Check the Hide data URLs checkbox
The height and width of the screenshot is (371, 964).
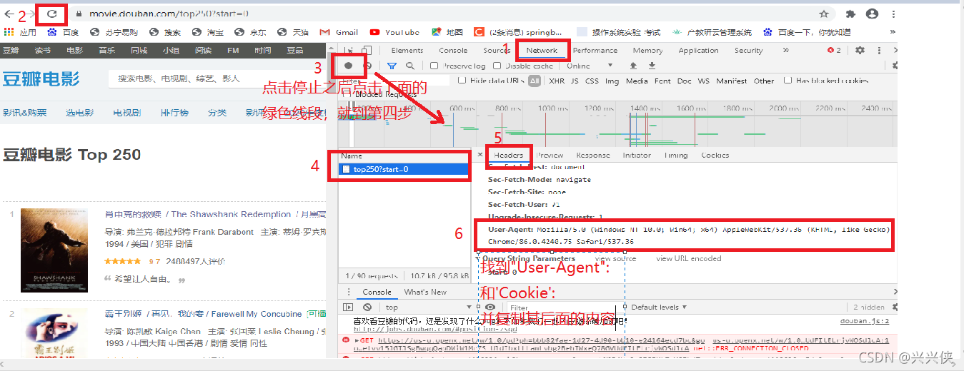click(462, 81)
